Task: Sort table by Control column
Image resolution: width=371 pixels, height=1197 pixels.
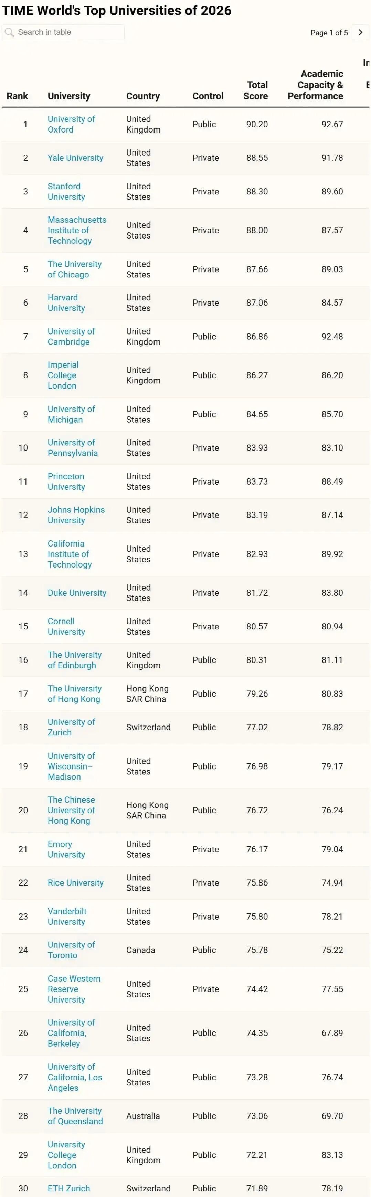Action: click(x=208, y=96)
